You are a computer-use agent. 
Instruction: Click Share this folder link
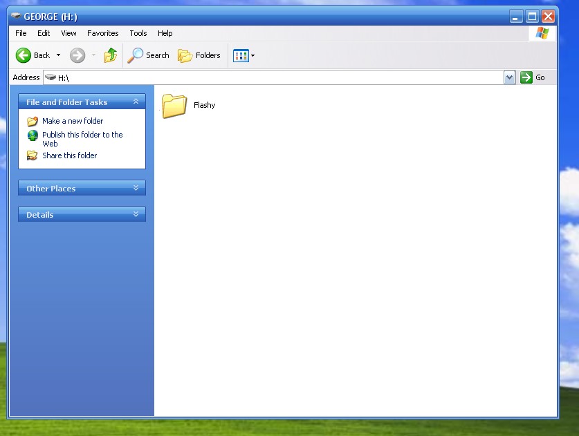(x=69, y=155)
